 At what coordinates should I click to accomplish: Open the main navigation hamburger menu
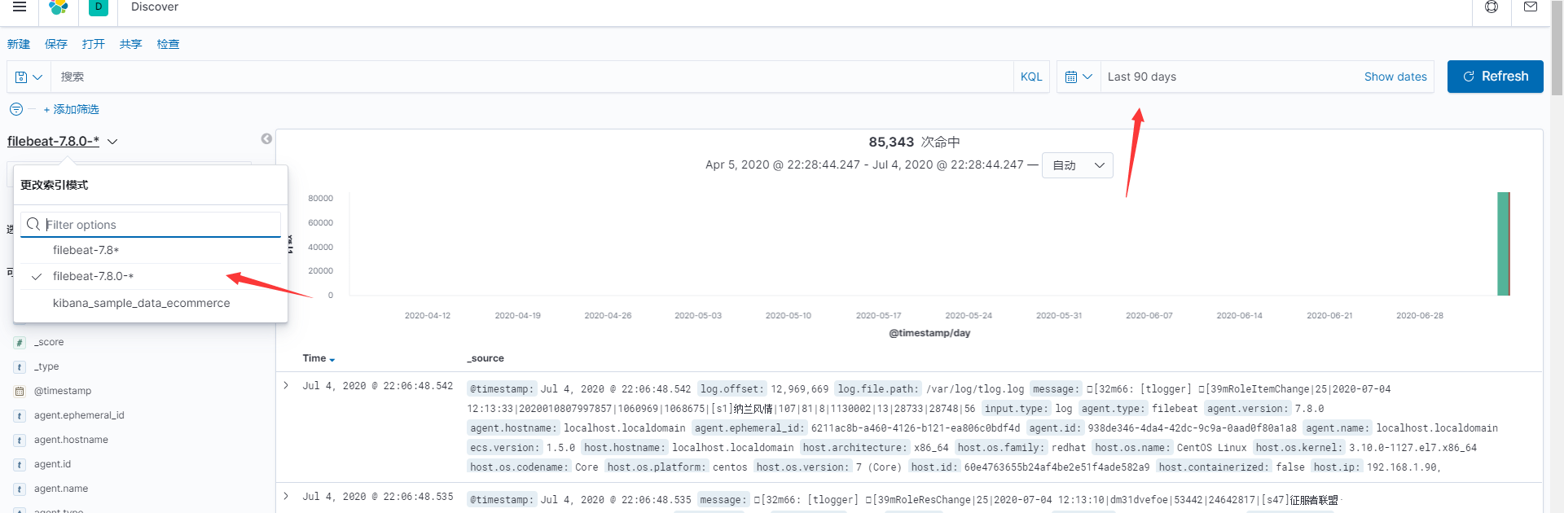point(20,7)
